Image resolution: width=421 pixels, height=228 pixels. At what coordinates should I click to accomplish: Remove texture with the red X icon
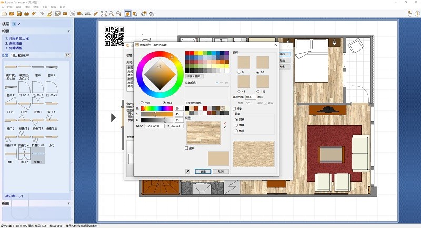click(225, 123)
